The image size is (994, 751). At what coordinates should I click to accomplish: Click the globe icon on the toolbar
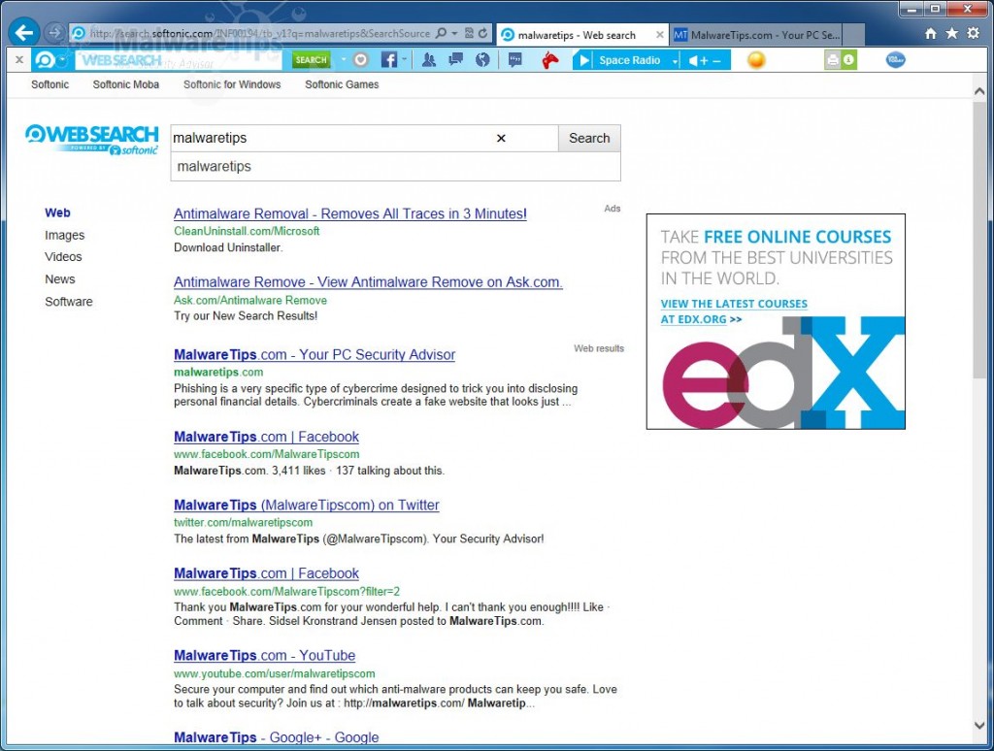[481, 59]
